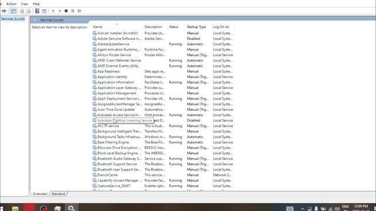Open the blue Help toolbar icon
This screenshot has width=376, height=211.
click(x=37, y=11)
